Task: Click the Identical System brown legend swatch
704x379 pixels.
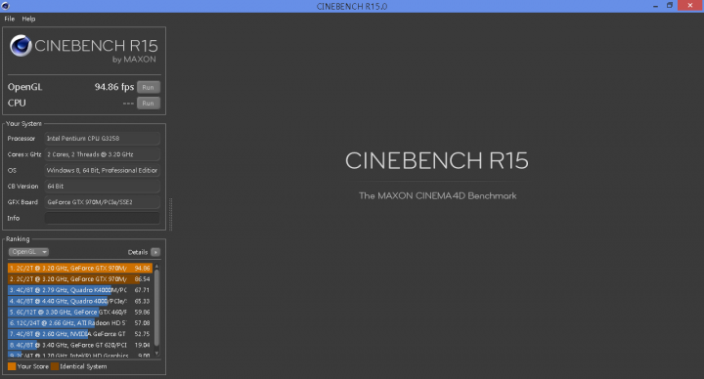Action: 55,366
